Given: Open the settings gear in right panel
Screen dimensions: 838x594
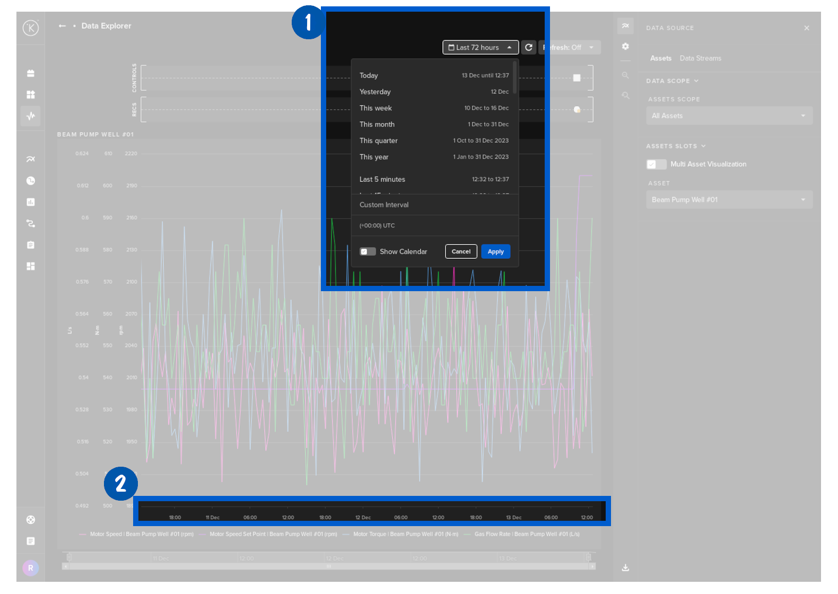Looking at the screenshot, I should click(625, 47).
